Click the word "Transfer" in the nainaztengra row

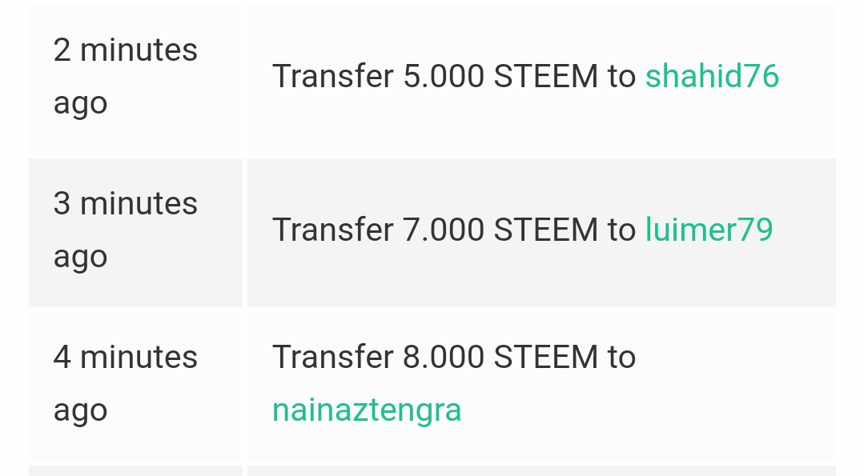333,358
